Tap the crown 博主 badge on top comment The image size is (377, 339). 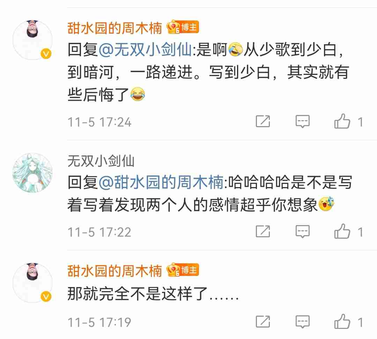[x=183, y=27]
